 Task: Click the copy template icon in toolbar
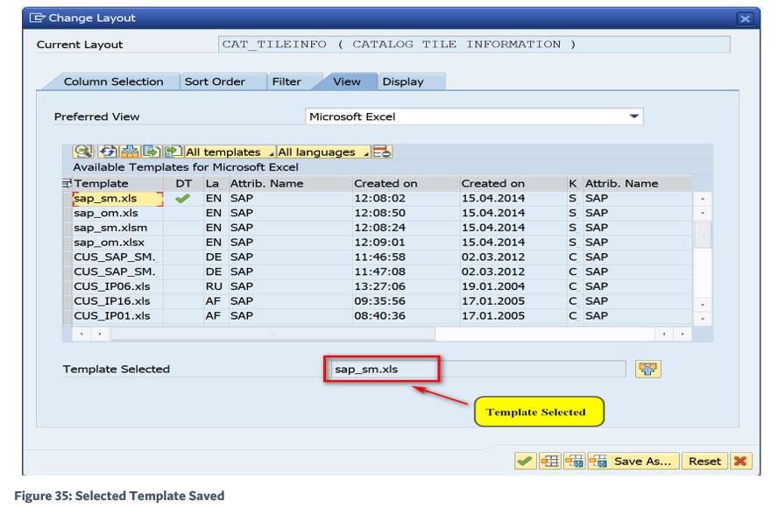click(152, 152)
